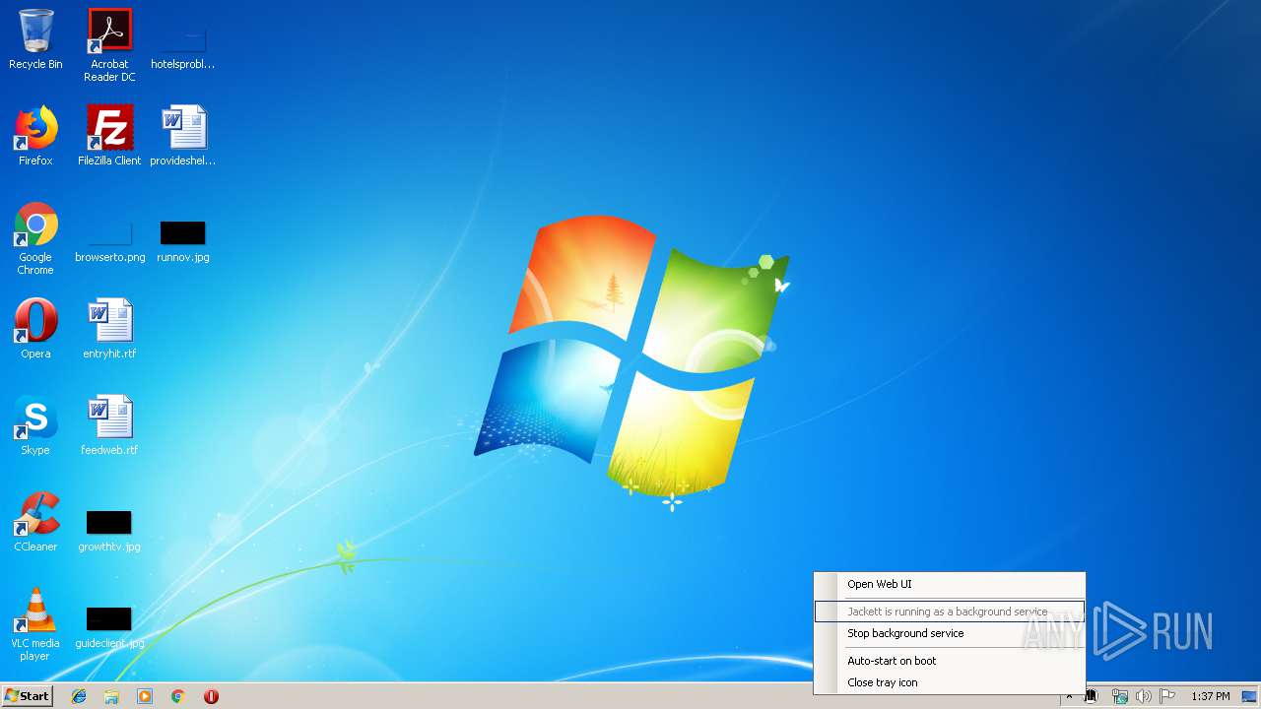Open Web UI from tray menu
Viewport: 1261px width, 709px height.
[950, 584]
